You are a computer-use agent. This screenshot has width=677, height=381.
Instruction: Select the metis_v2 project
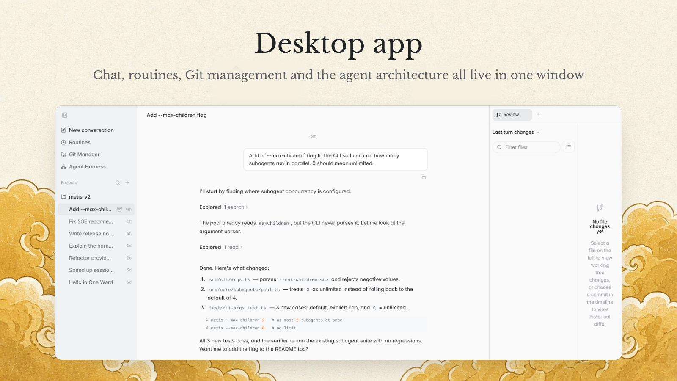(x=96, y=197)
